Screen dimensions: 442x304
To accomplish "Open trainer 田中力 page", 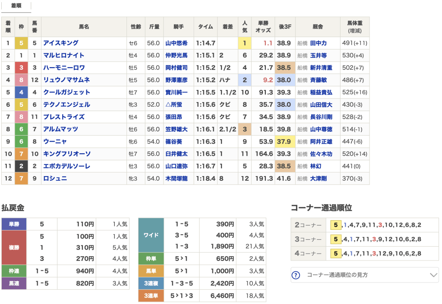I will 318,43.
